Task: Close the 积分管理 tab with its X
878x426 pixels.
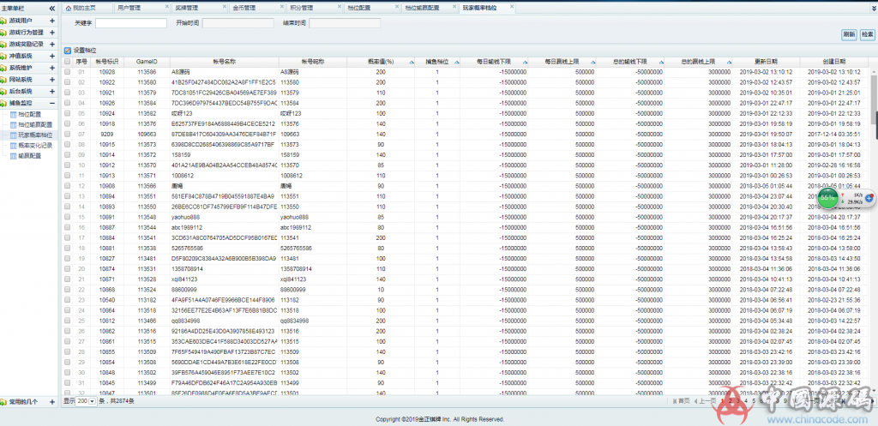Action: click(x=339, y=7)
